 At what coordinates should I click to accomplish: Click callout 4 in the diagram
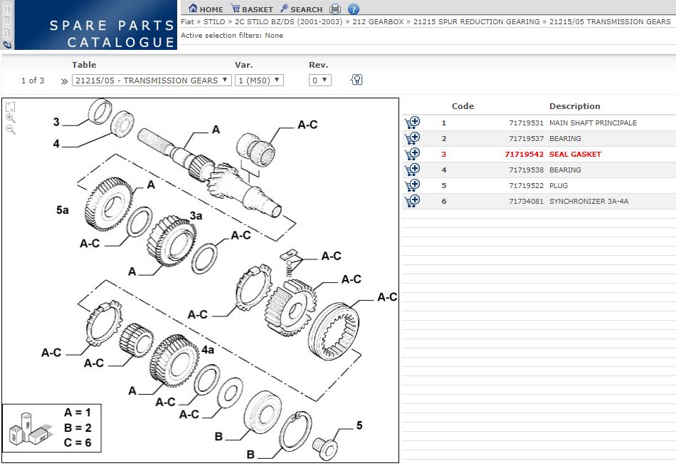[56, 143]
